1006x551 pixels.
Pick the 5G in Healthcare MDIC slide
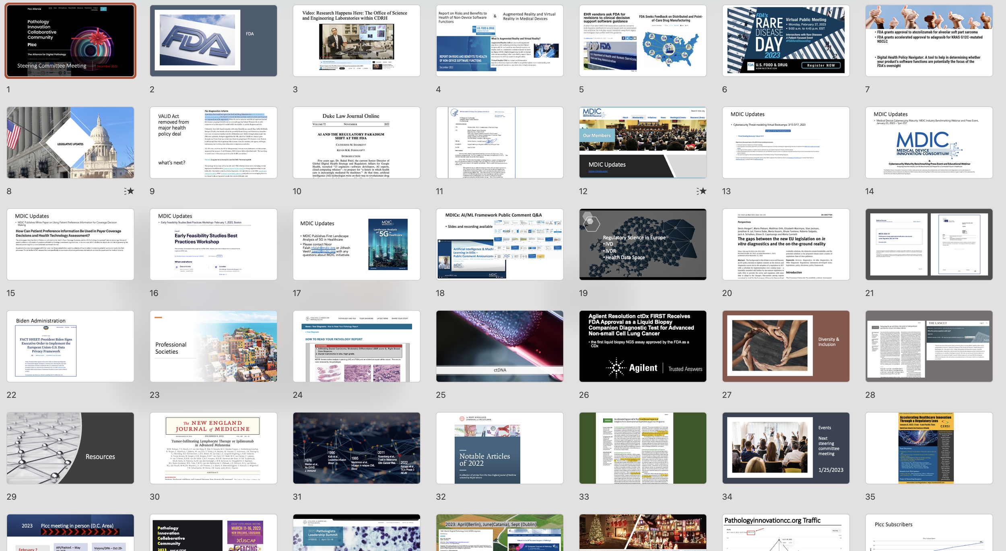(356, 244)
